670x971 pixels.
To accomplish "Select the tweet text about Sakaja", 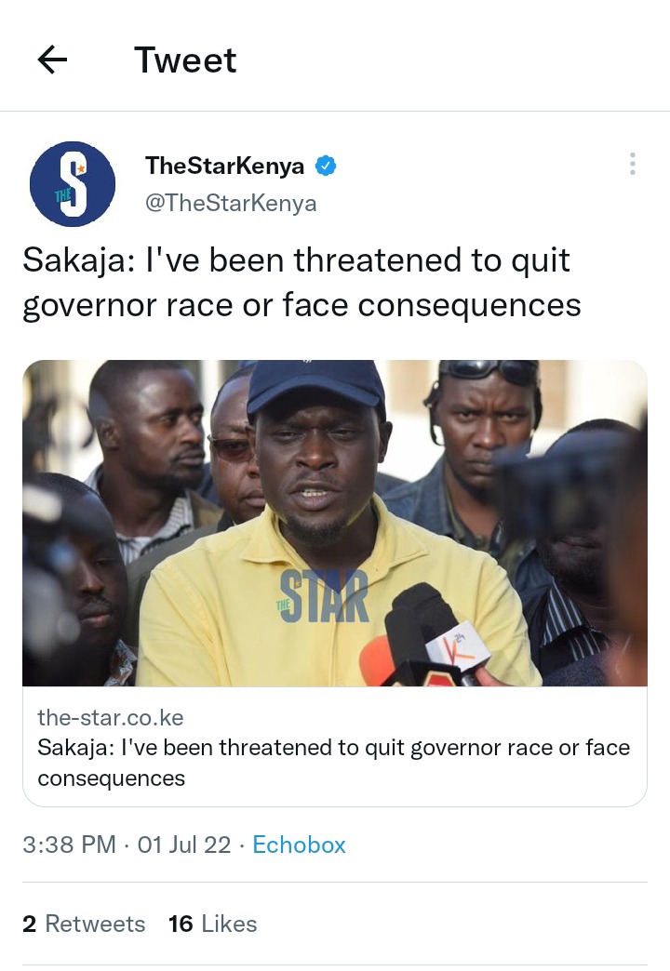I will click(x=301, y=283).
